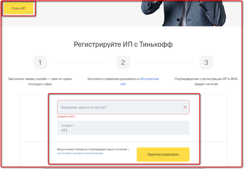Click the text "Бесплатно привезем документы в"
The width and height of the screenshot is (244, 169).
click(x=113, y=79)
